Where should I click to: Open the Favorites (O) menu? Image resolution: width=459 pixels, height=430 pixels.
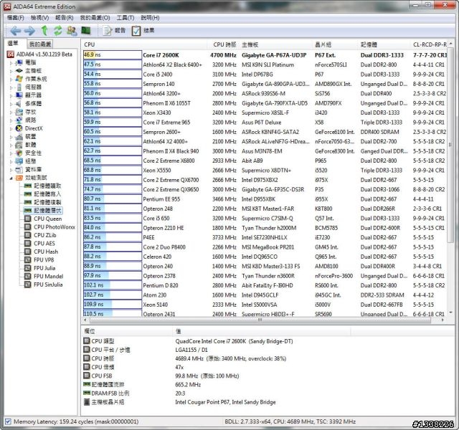tap(95, 18)
